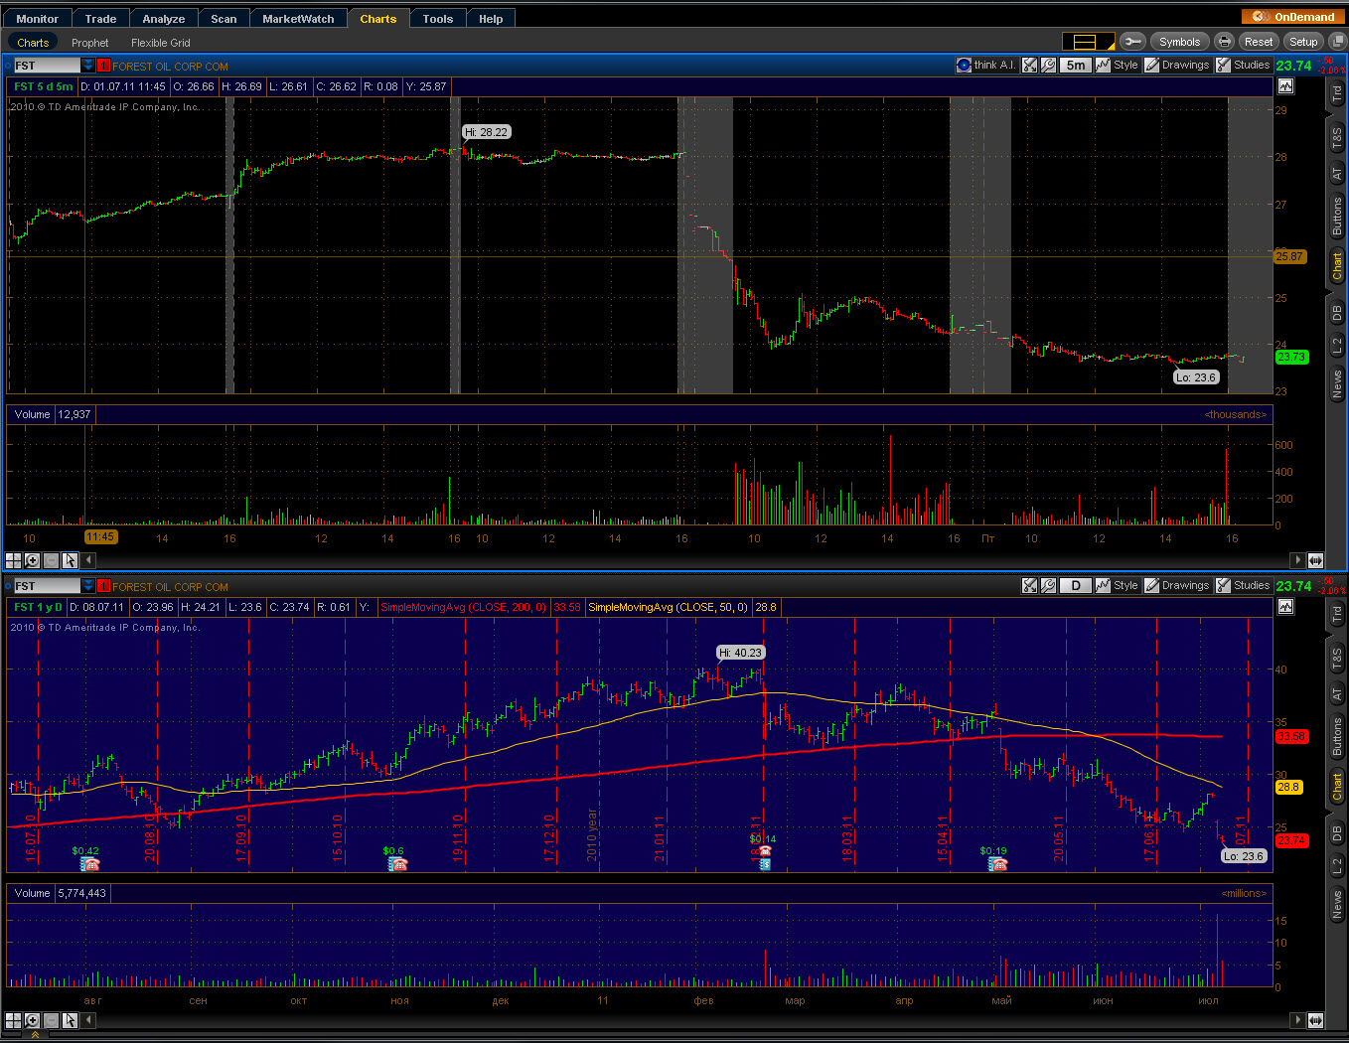Click the detach window icon next to Setup
Image resolution: width=1349 pixels, height=1043 pixels.
tap(1337, 42)
